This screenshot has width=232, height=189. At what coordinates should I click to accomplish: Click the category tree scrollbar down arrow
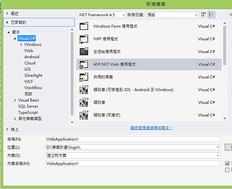click(72, 123)
